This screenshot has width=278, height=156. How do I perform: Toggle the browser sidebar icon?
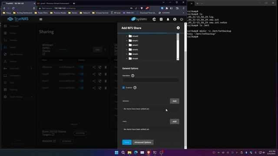172,8
